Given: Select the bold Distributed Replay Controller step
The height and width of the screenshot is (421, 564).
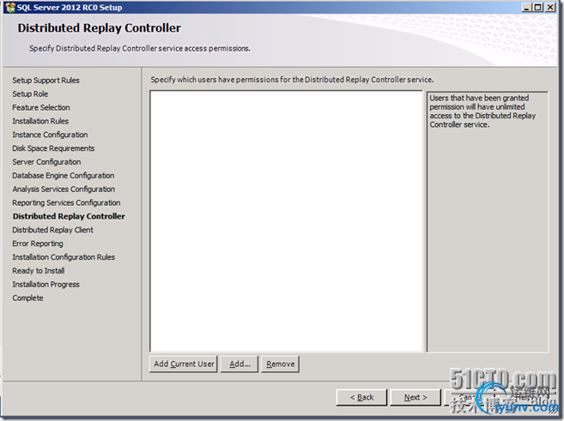Looking at the screenshot, I should click(69, 217).
